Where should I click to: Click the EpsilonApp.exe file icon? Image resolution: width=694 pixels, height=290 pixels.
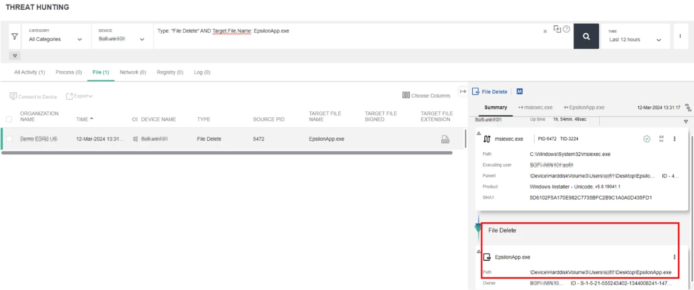coord(487,257)
